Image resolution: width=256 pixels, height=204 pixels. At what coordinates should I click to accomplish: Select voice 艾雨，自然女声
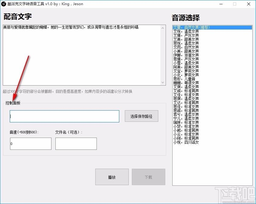click(x=212, y=47)
